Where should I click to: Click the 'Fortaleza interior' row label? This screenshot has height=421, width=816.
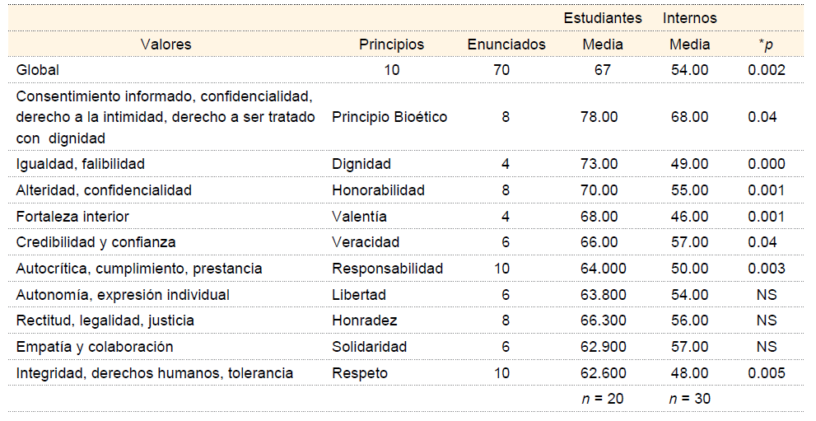click(73, 217)
